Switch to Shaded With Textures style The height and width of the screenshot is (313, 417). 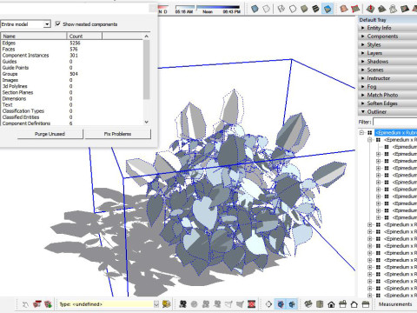click(315, 9)
